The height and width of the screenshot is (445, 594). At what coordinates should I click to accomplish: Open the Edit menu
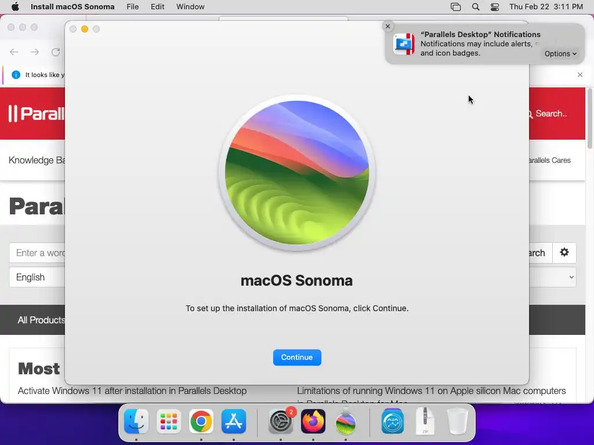click(157, 7)
